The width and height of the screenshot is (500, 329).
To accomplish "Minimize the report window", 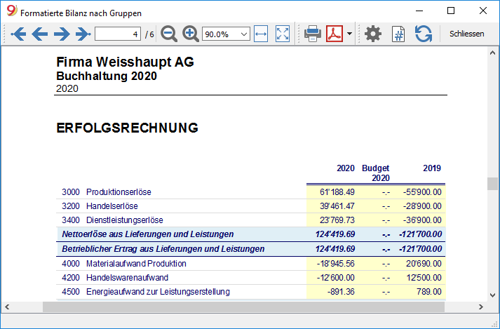I will click(x=419, y=11).
